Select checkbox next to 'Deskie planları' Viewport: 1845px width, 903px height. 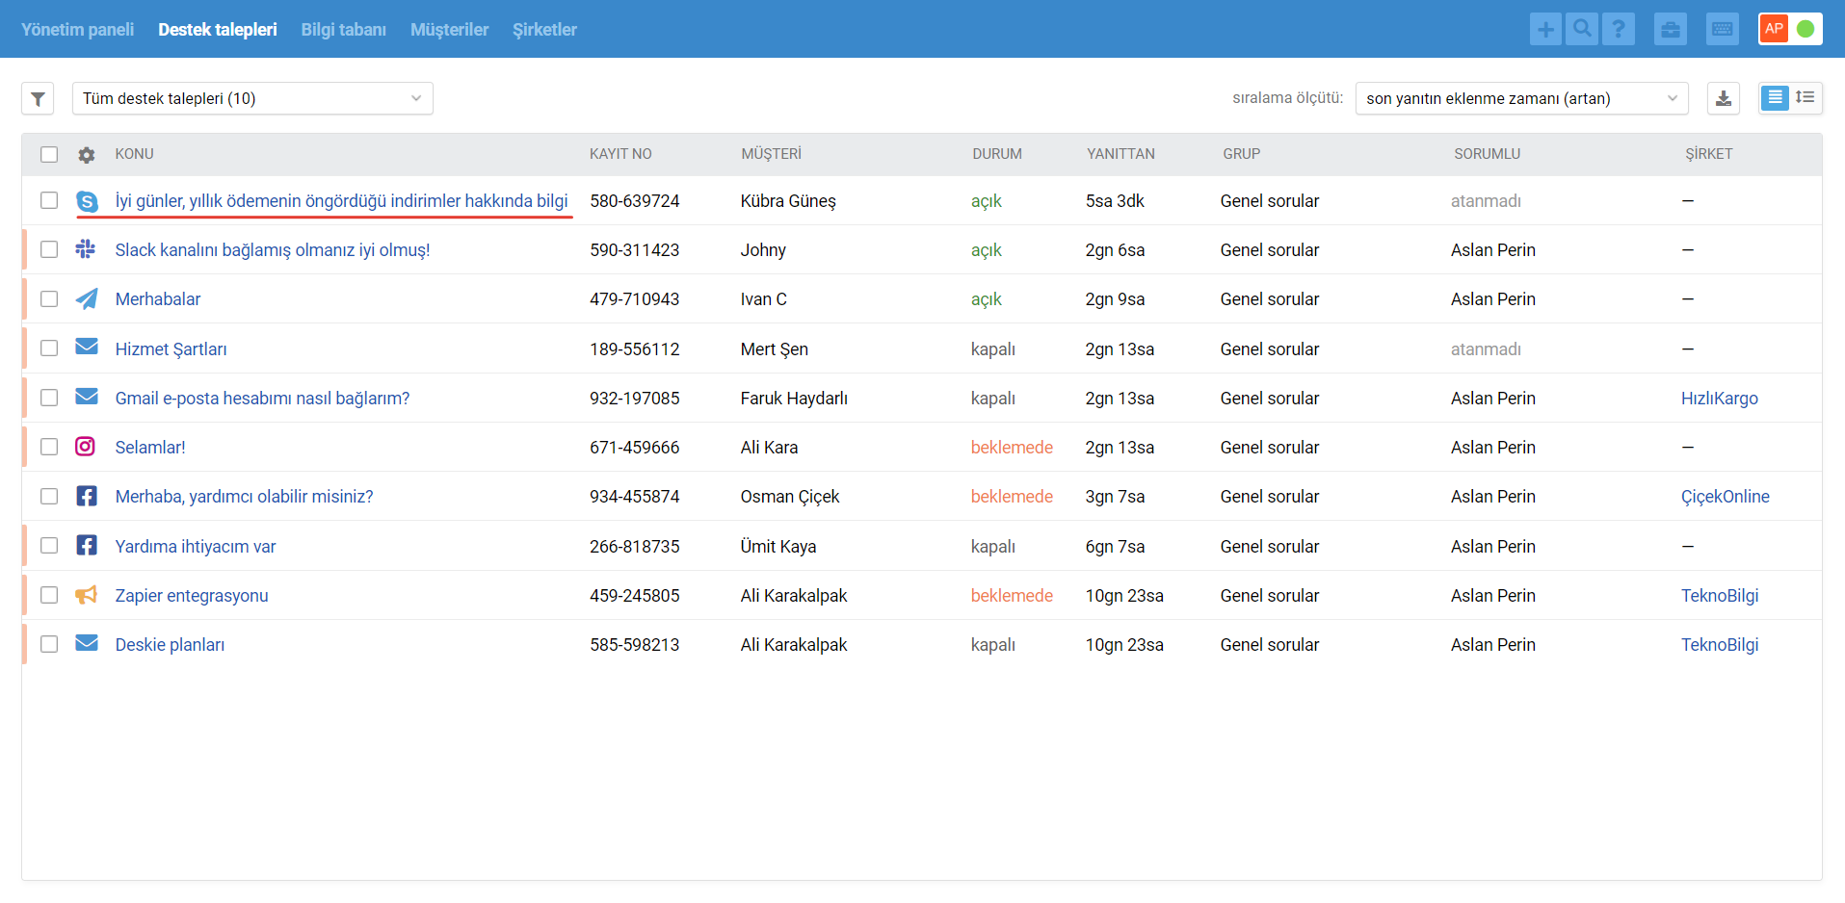49,644
